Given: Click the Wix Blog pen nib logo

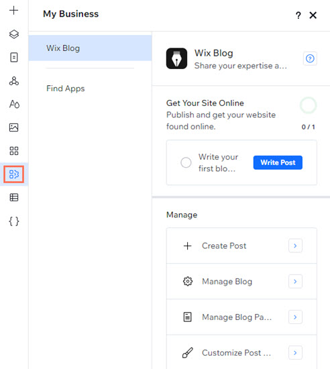Looking at the screenshot, I should pos(176,58).
